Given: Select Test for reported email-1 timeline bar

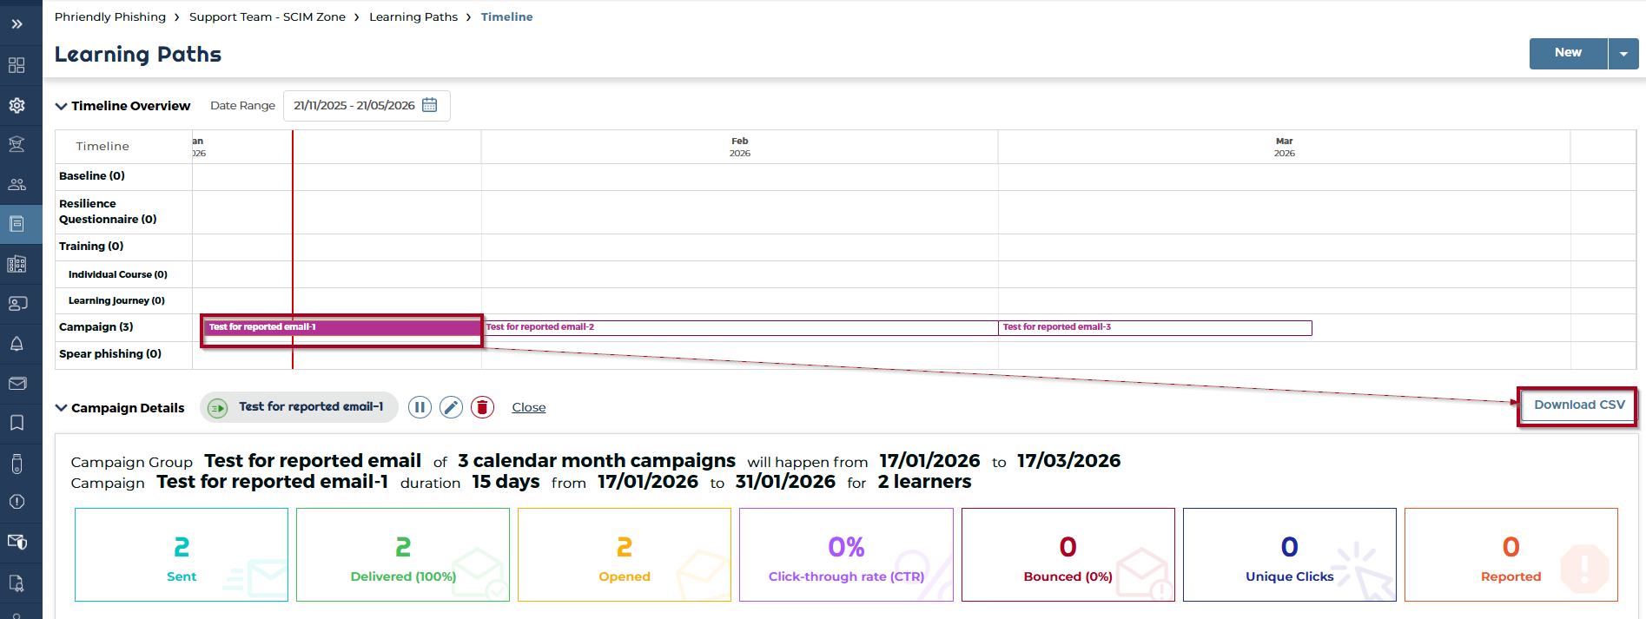Looking at the screenshot, I should [x=343, y=327].
